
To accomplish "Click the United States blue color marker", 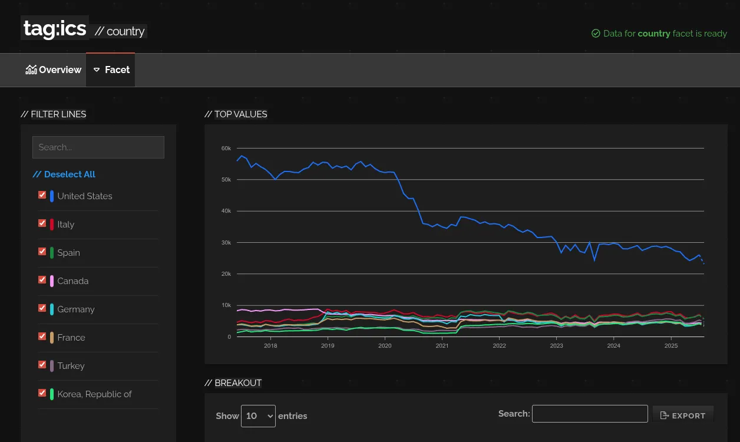I will point(52,196).
